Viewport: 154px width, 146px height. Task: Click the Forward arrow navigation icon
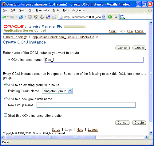click(12, 17)
